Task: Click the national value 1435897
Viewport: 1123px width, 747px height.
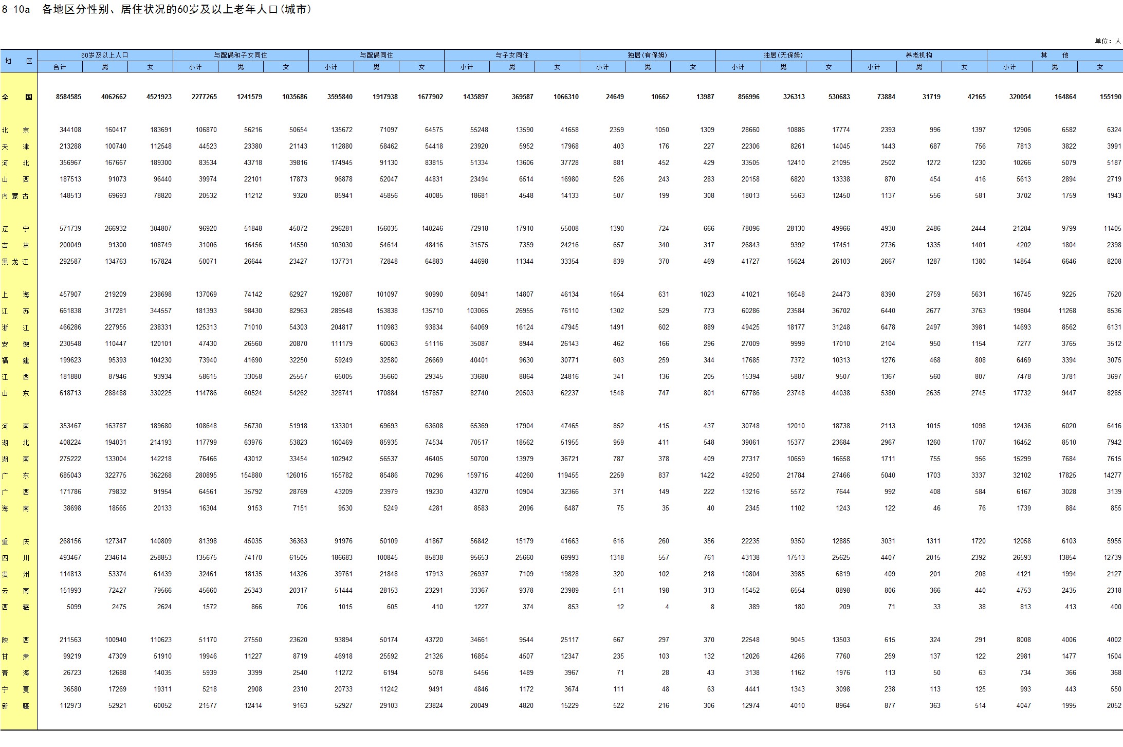Action: pyautogui.click(x=475, y=97)
